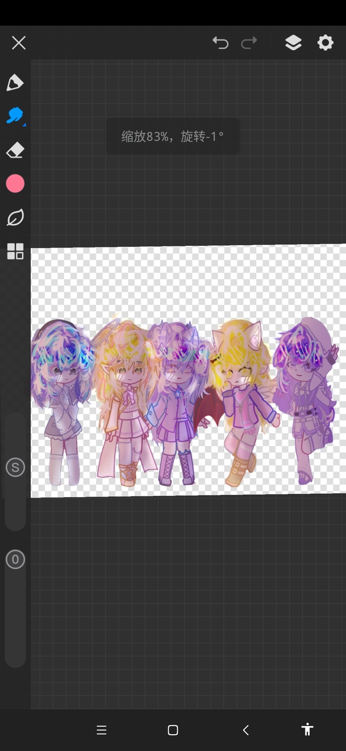Open the leaf-shaped tool in left sidebar
Screen dimensions: 346x751
click(15, 218)
